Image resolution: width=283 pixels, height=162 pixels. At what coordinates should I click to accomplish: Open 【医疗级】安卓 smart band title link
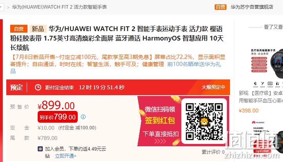(x=261, y=97)
